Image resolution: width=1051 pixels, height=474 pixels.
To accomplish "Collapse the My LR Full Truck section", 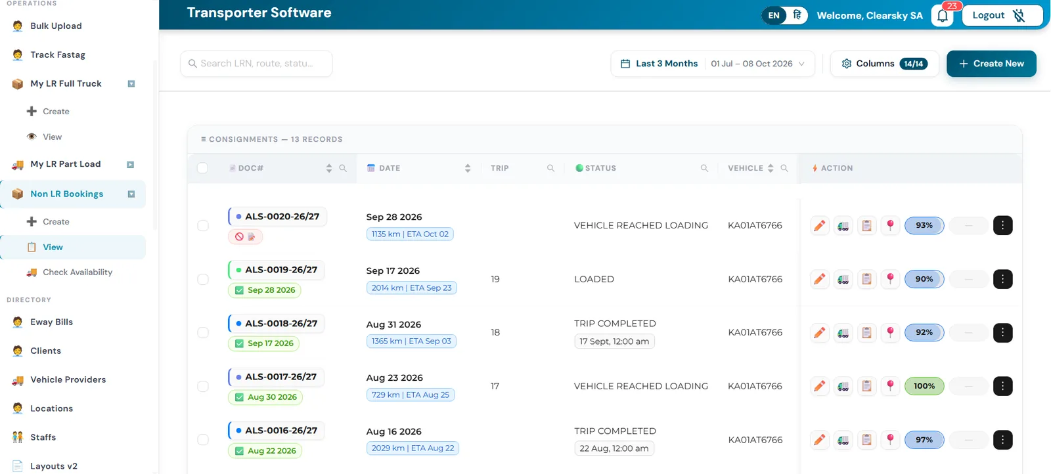I will [x=131, y=84].
